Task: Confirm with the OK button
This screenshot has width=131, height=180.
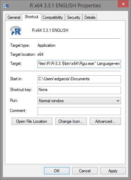Action: pos(57,171)
